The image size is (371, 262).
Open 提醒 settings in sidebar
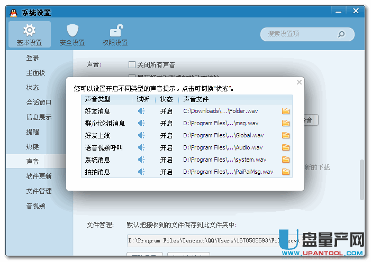pos(32,132)
